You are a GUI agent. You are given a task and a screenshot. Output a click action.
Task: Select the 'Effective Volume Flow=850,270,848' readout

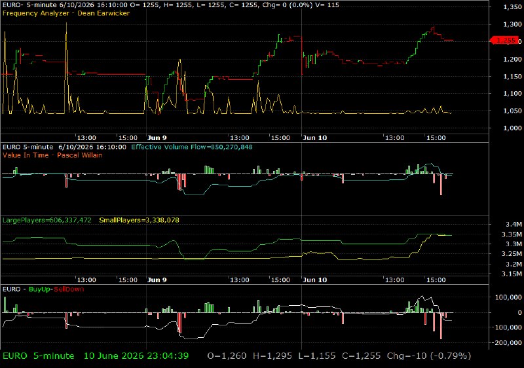(x=192, y=147)
